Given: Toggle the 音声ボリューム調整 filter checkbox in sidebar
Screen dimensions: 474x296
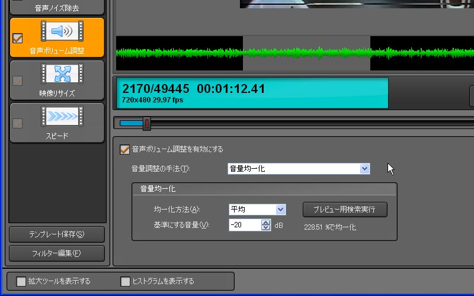Looking at the screenshot, I should coord(18,38).
